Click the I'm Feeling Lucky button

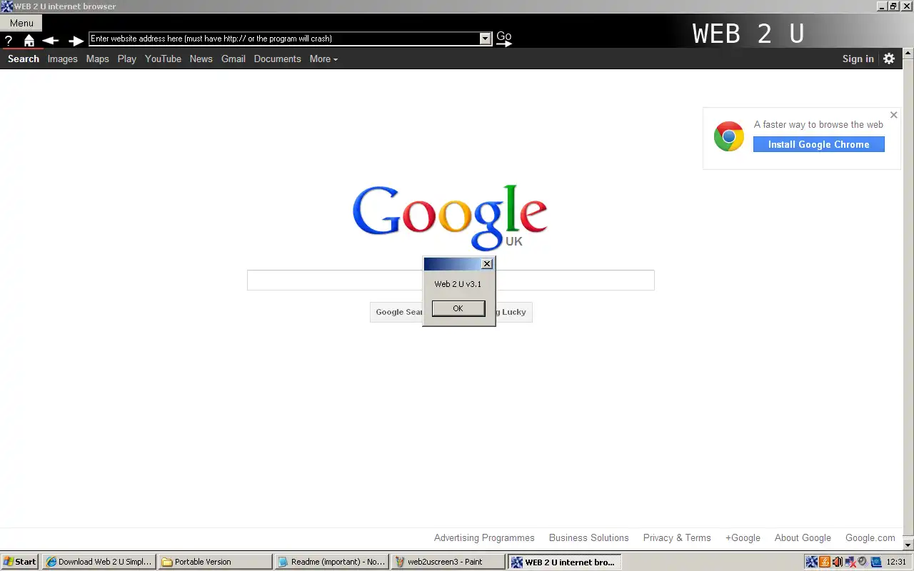tap(514, 312)
